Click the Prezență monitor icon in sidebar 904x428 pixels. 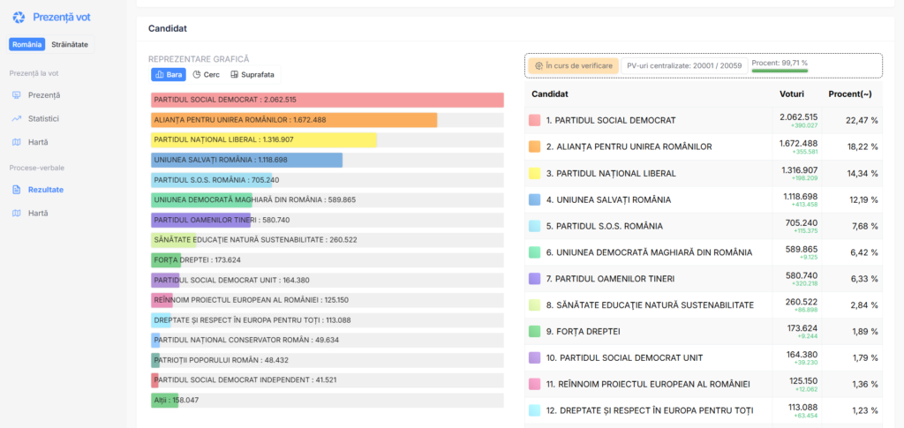(16, 95)
